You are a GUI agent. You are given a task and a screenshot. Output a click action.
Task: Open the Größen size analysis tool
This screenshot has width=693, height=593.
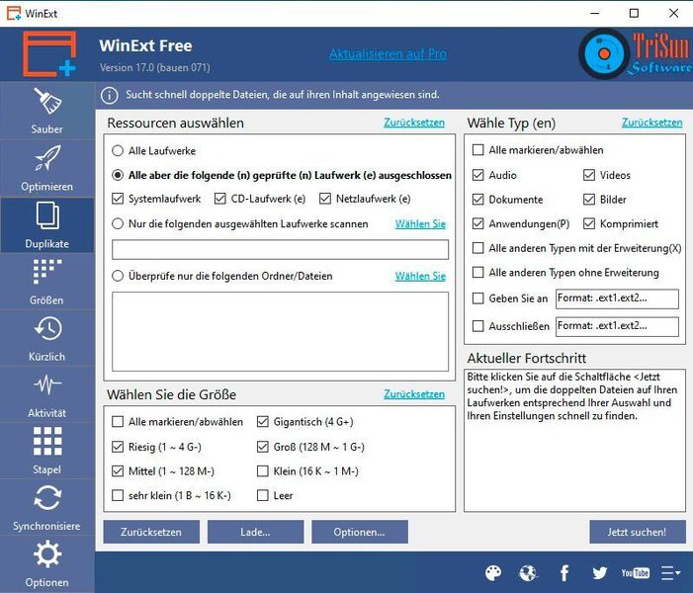coord(46,282)
